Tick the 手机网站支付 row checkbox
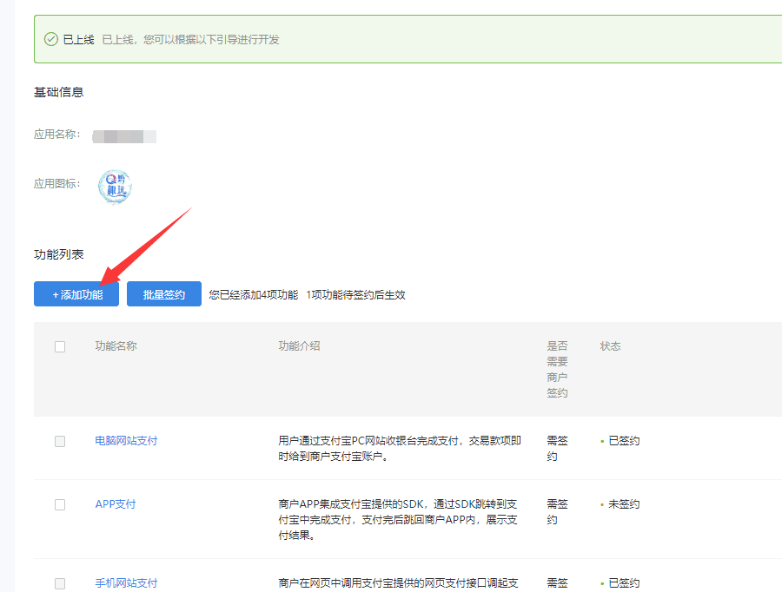The height and width of the screenshot is (592, 782). 60,583
